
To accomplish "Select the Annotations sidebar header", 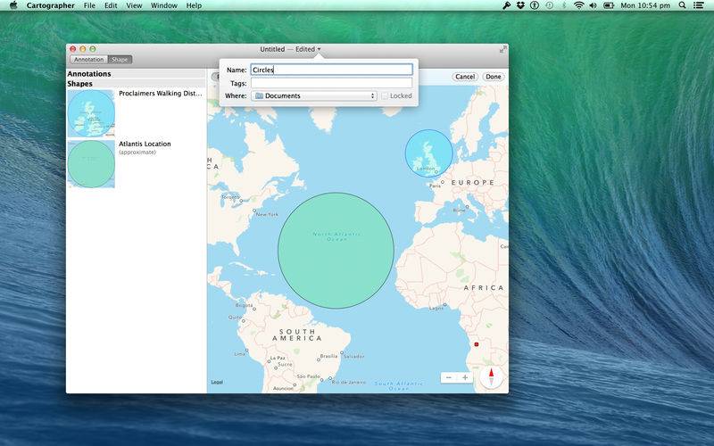I will [137, 74].
